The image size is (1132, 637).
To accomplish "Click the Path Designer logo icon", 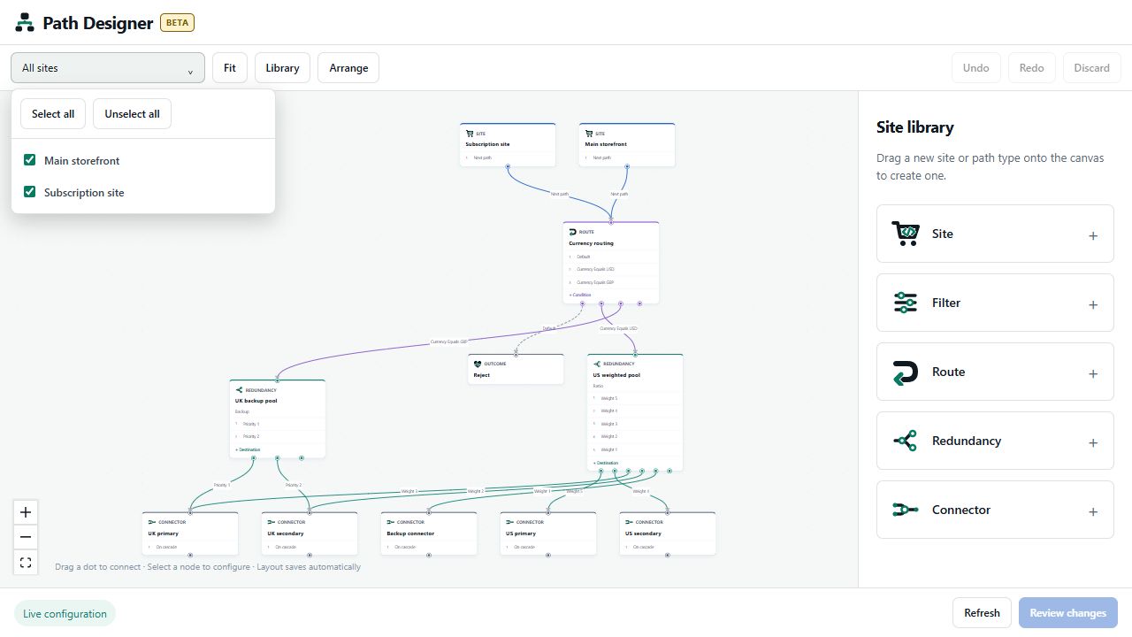I will point(25,22).
